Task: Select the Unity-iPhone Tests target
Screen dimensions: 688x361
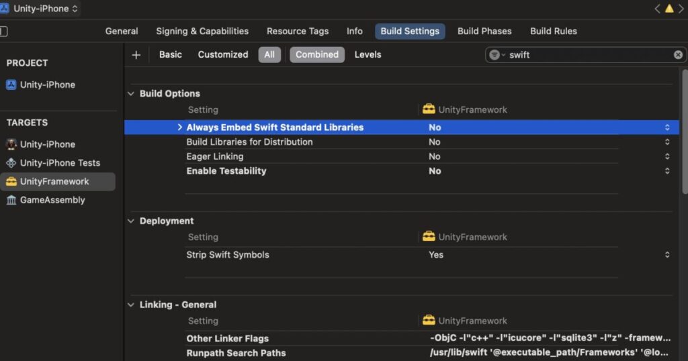Action: coord(52,162)
